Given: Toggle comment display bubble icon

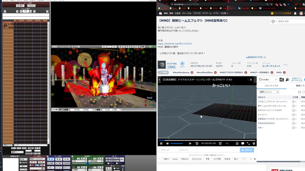Looking at the screenshot, I should [243, 143].
